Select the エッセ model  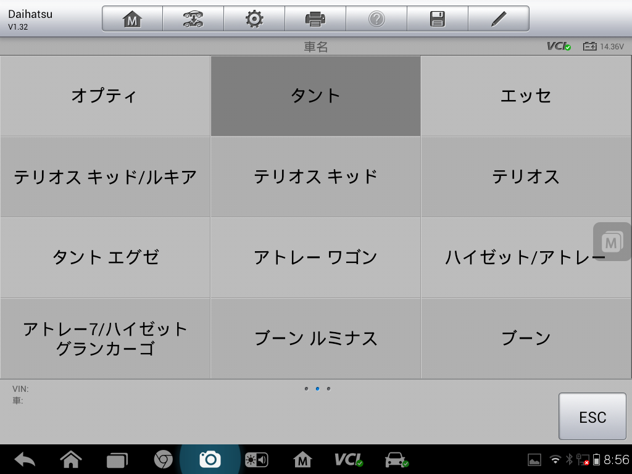click(x=526, y=96)
